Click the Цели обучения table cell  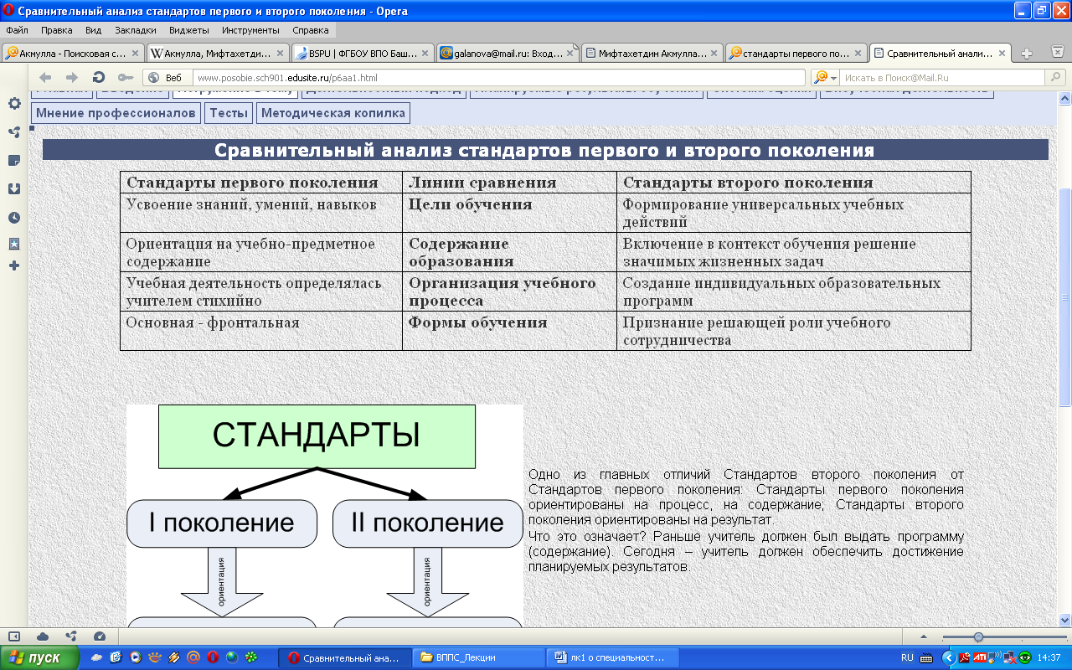point(510,213)
